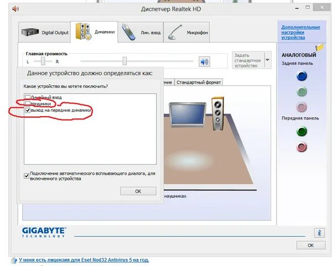Image resolution: width=332 pixels, height=266 pixels.
Task: Switch to the Лин. вход tab
Action: (x=141, y=33)
